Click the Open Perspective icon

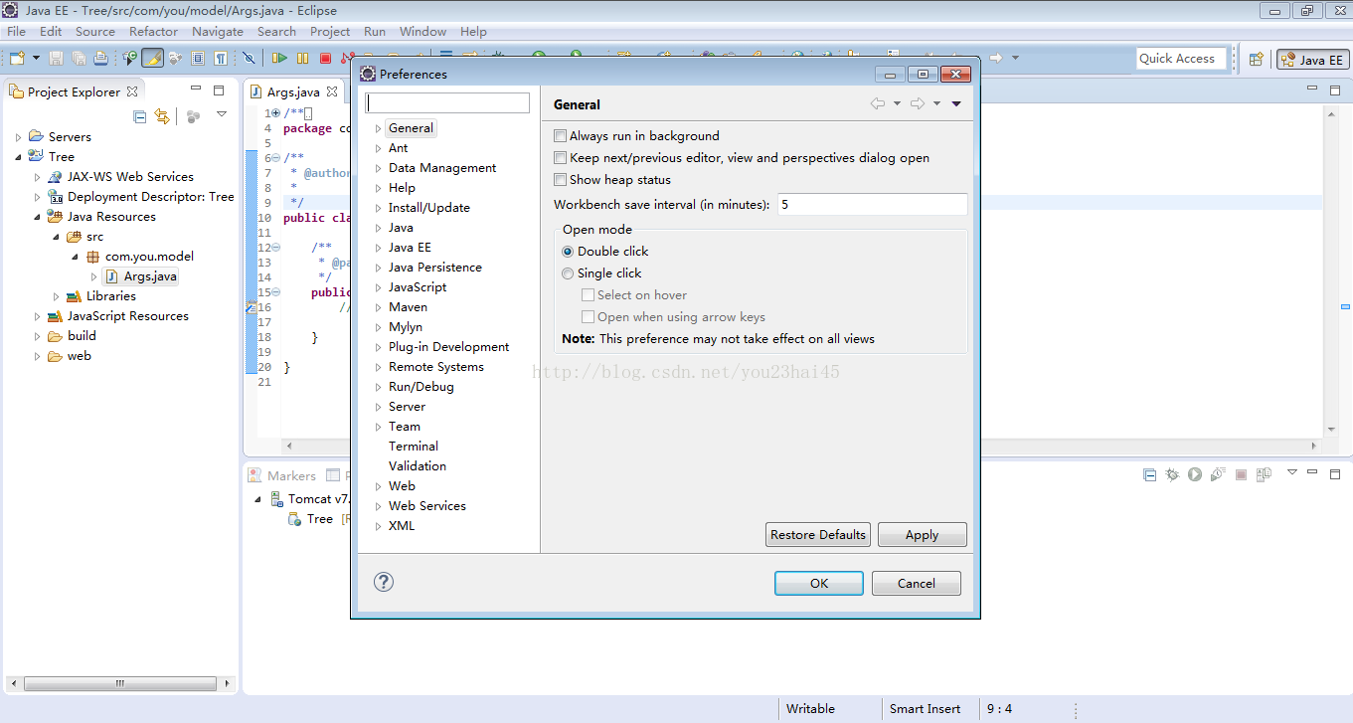(x=1257, y=60)
